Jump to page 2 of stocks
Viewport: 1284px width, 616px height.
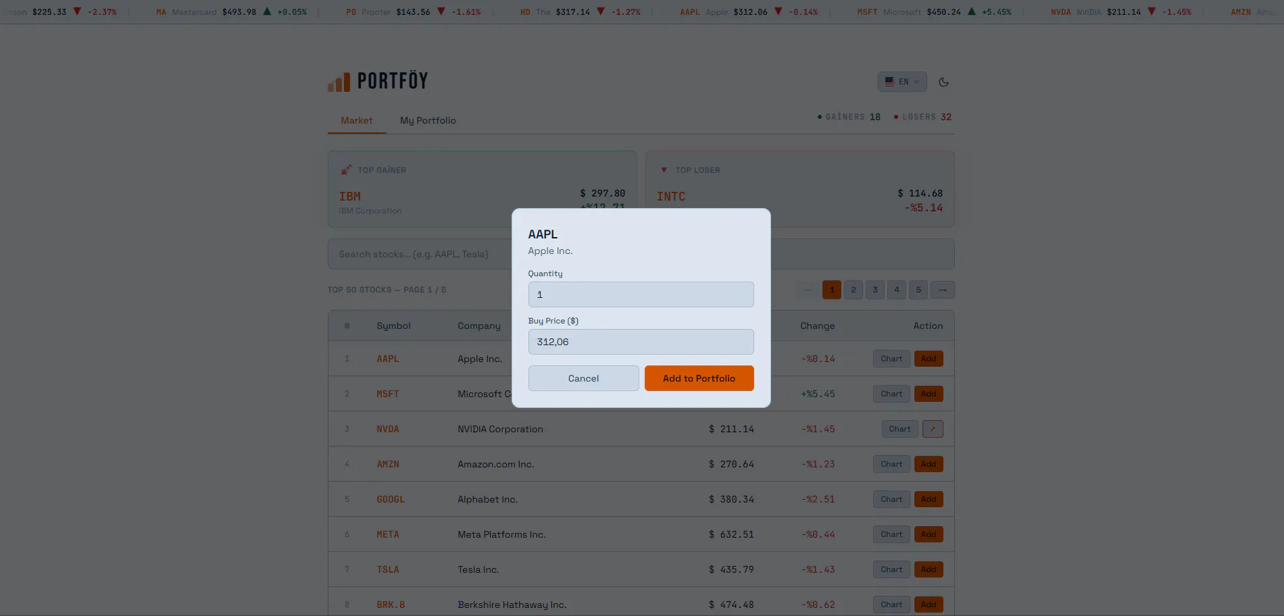coord(854,290)
